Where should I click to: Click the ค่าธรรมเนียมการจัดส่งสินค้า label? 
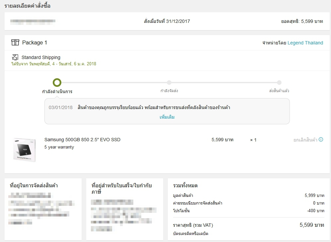click(198, 203)
